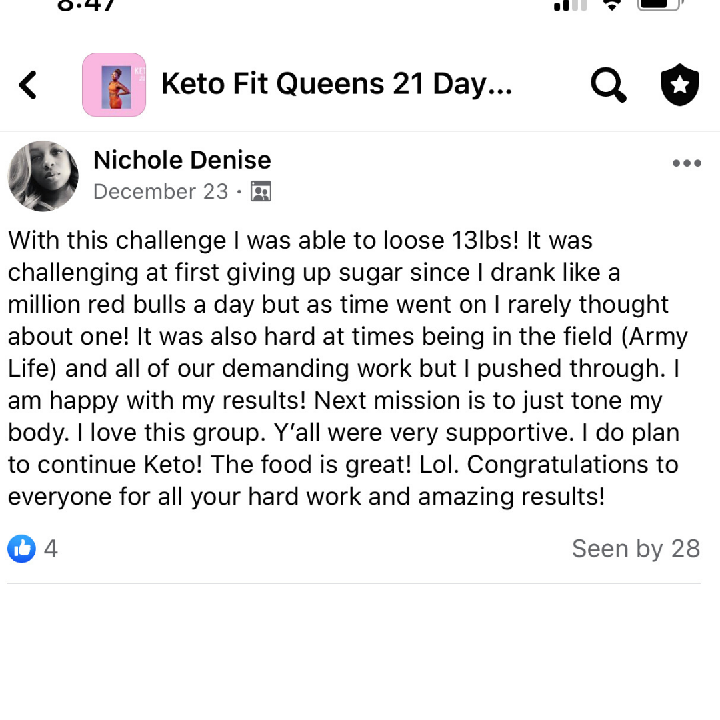The image size is (720, 720).
Task: View Nichole Denise's profile picture
Action: (43, 176)
